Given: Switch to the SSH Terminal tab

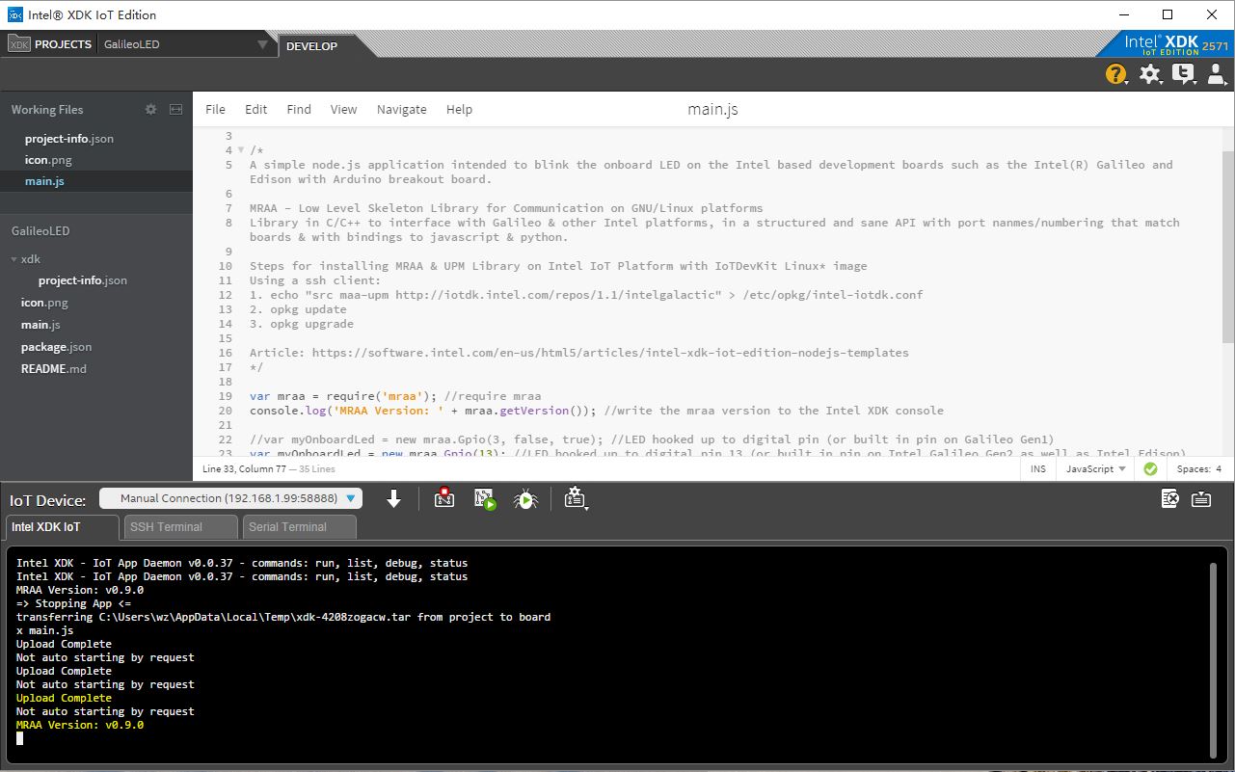Looking at the screenshot, I should 180,527.
